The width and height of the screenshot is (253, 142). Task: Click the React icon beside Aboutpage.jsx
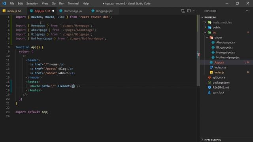[x=213, y=42]
